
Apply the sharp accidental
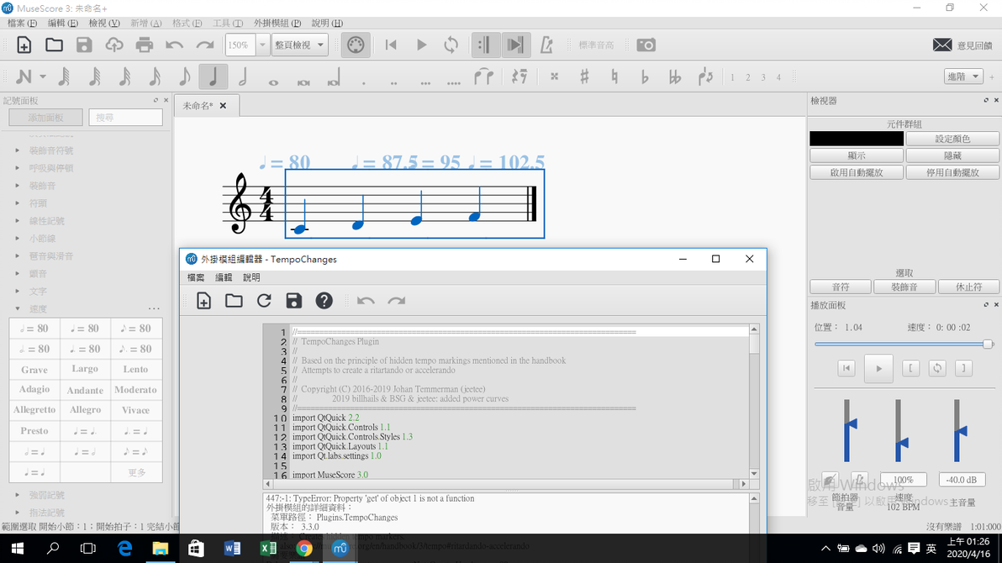point(584,77)
